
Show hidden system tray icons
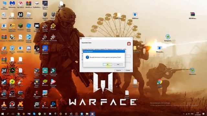184,114
